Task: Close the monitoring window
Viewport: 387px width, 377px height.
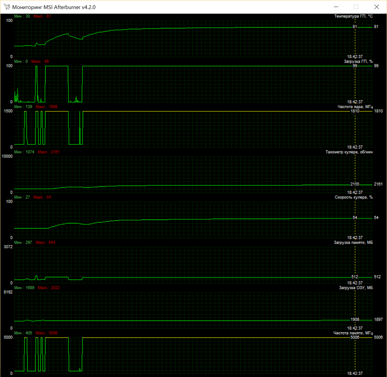Action: point(376,7)
